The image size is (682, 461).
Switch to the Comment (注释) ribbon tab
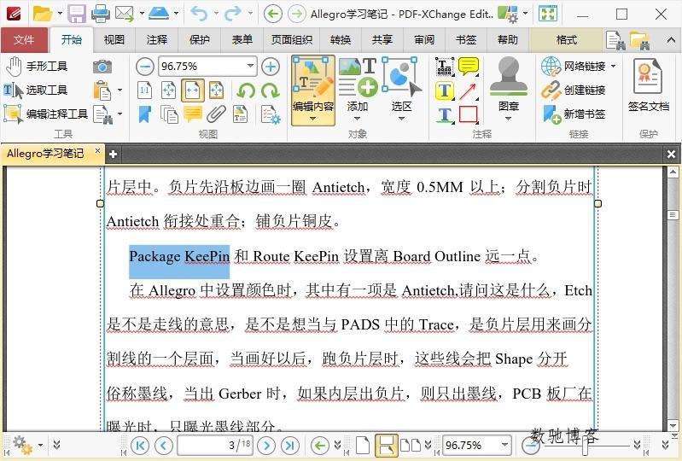point(157,40)
